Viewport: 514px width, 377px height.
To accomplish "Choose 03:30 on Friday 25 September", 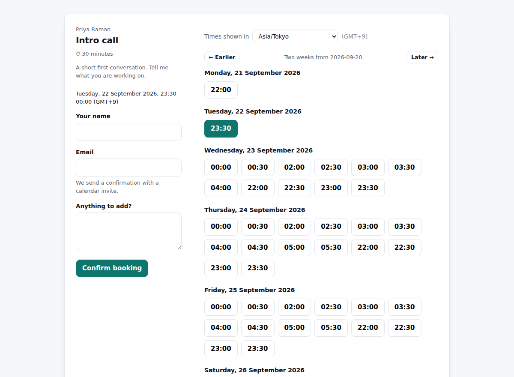I will coord(405,307).
